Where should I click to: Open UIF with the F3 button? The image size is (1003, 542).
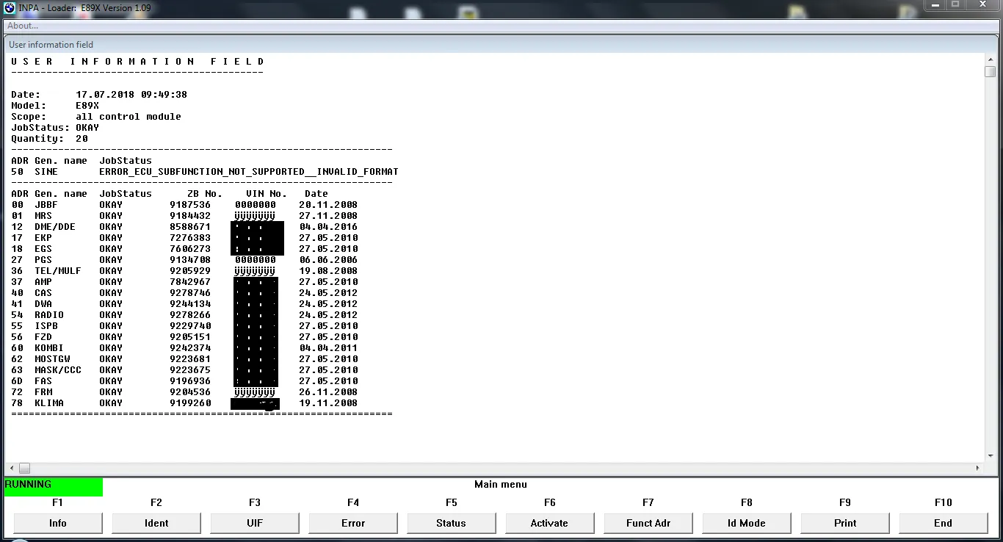[254, 523]
